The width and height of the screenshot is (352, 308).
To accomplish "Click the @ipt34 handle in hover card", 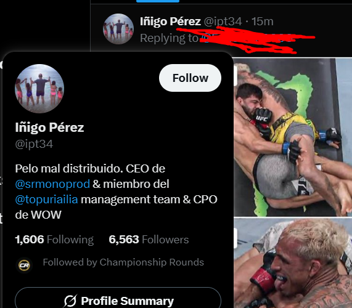I will click(x=34, y=144).
